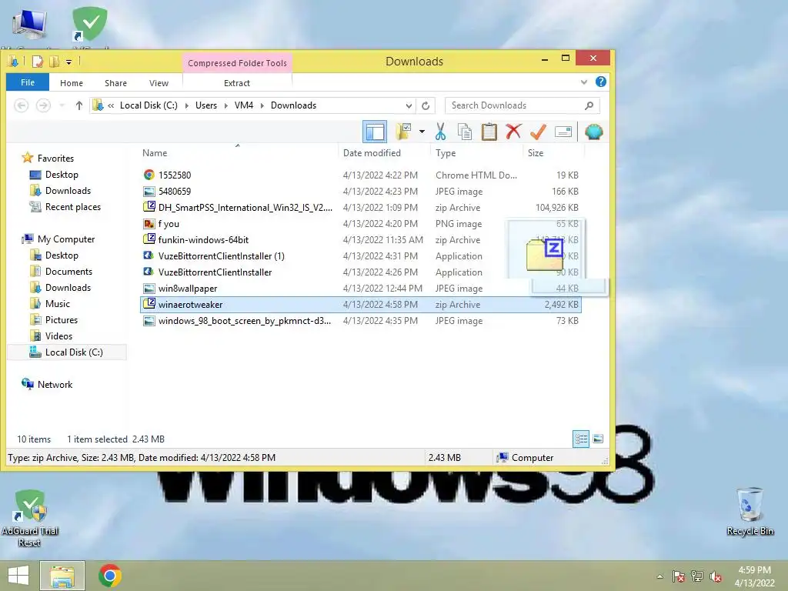Click the red X Delete icon
Viewport: 788px width, 591px height.
pos(513,132)
